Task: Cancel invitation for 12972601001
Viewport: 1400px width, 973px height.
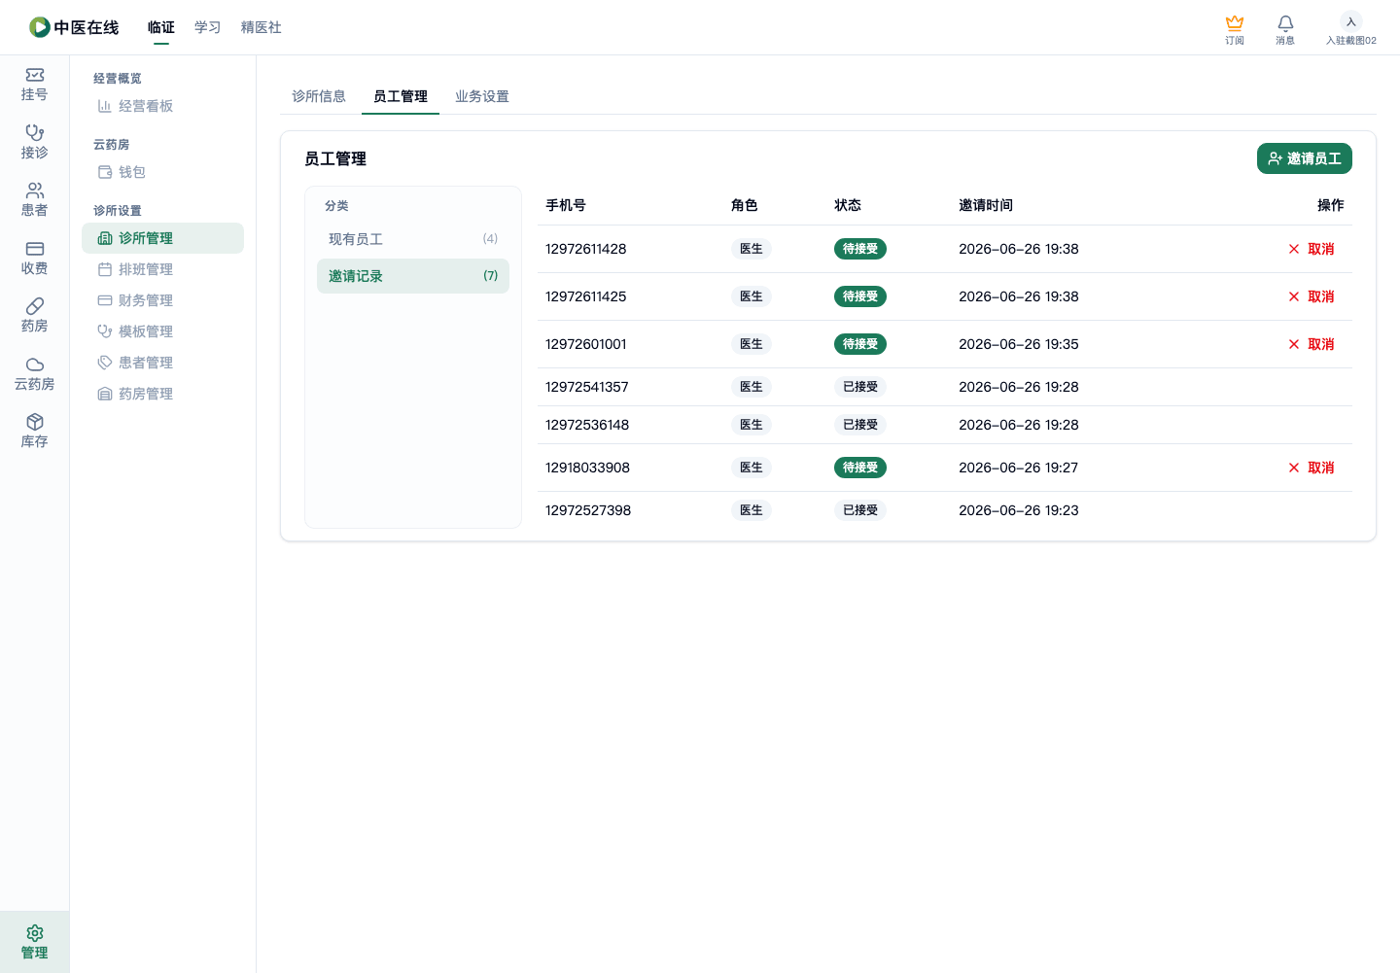Action: [x=1312, y=344]
